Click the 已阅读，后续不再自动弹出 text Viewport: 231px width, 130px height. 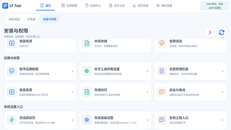pyautogui.click(x=183, y=46)
